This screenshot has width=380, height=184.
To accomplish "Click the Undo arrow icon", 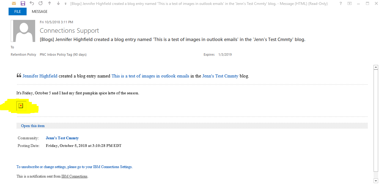I will [x=32, y=4].
